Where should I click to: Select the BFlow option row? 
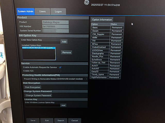click(106, 44)
